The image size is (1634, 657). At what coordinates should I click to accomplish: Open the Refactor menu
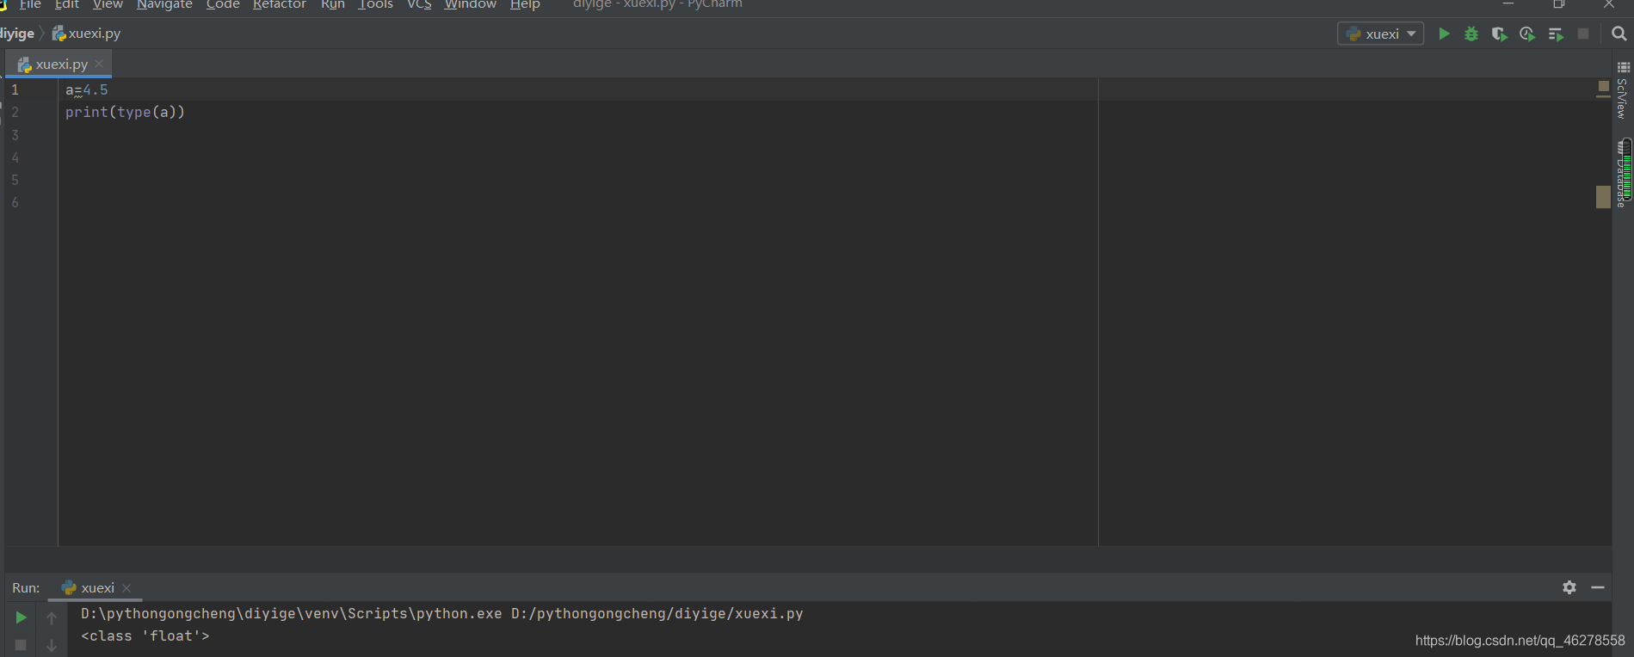[x=279, y=4]
